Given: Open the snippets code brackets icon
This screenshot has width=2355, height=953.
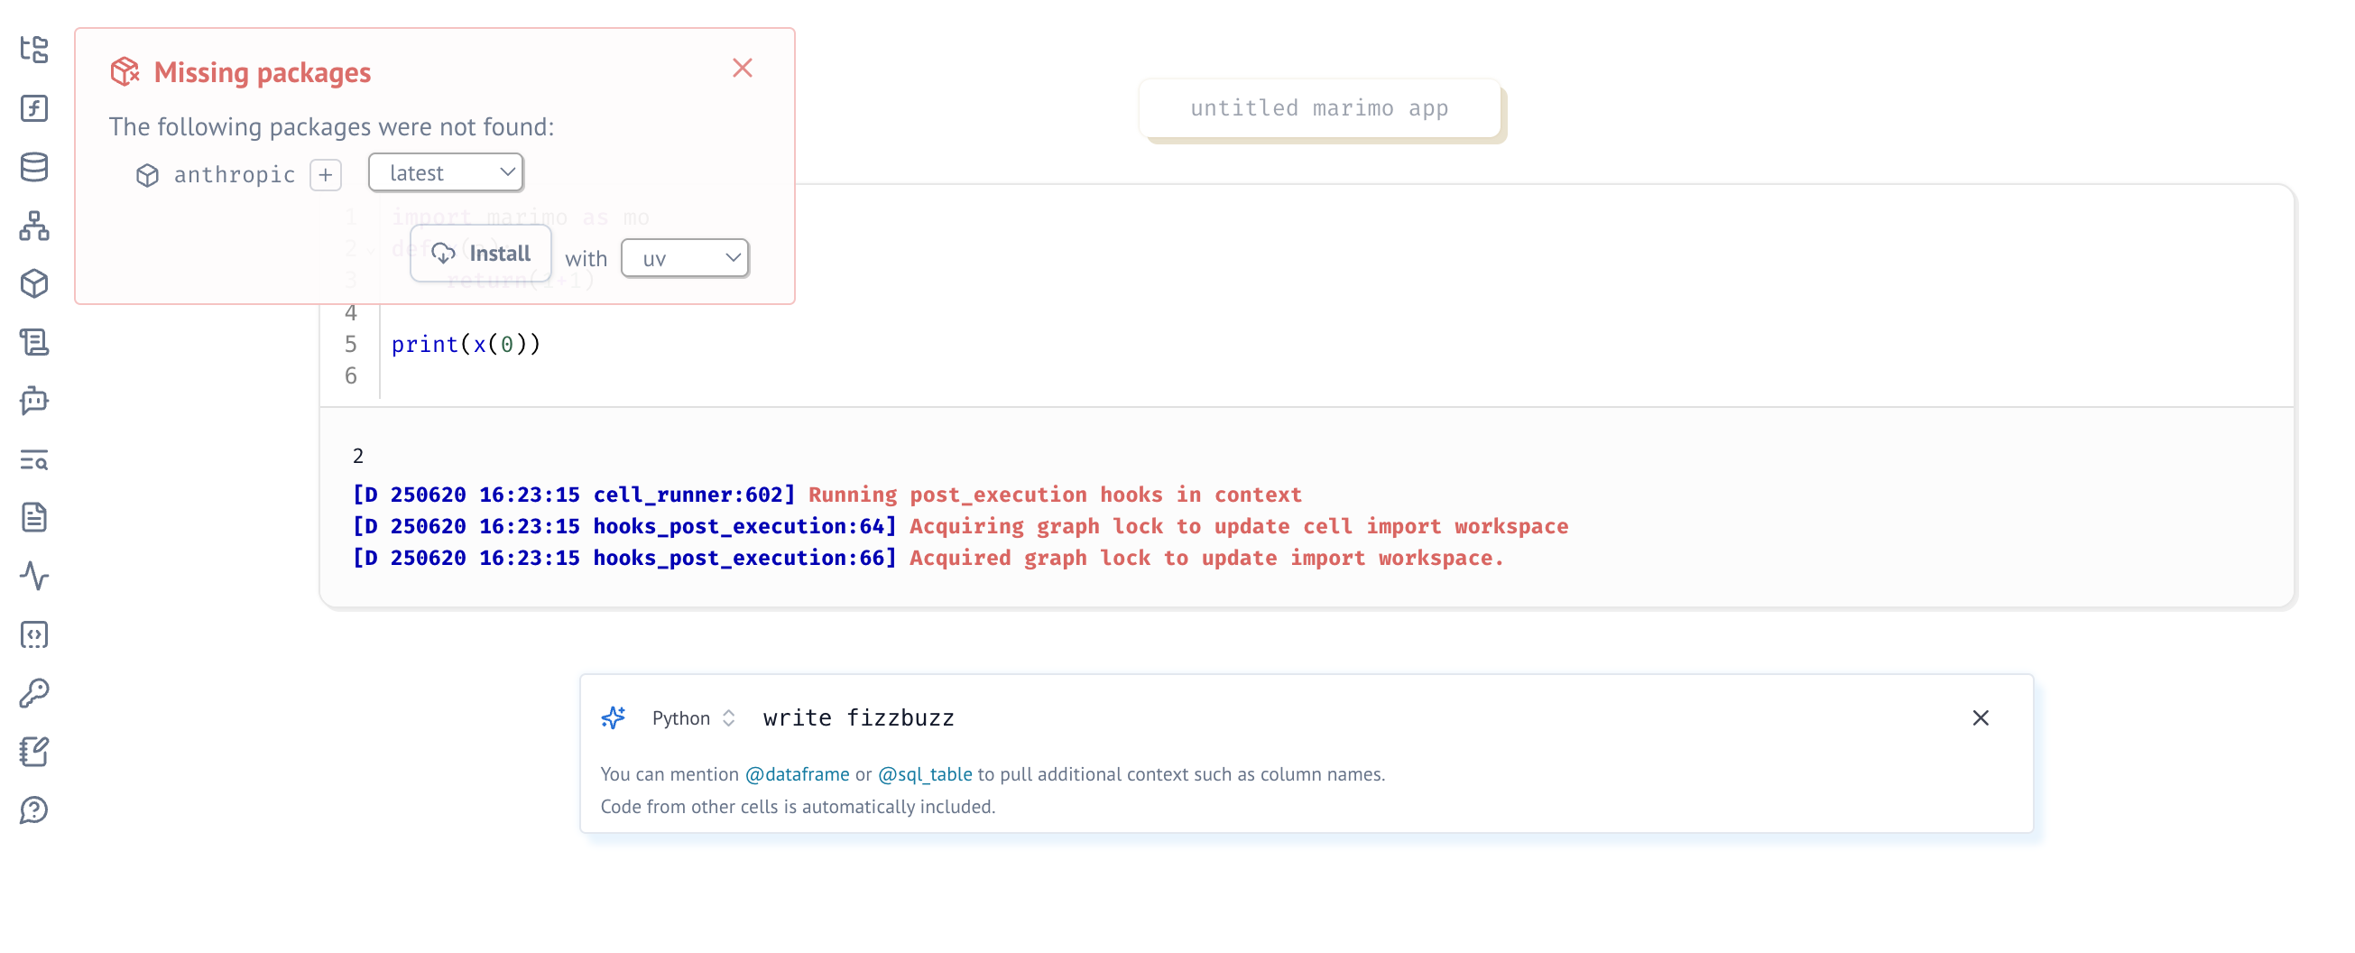Looking at the screenshot, I should [x=33, y=634].
